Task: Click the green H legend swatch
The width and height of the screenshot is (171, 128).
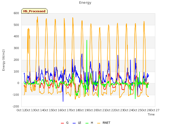Action: 87,123
